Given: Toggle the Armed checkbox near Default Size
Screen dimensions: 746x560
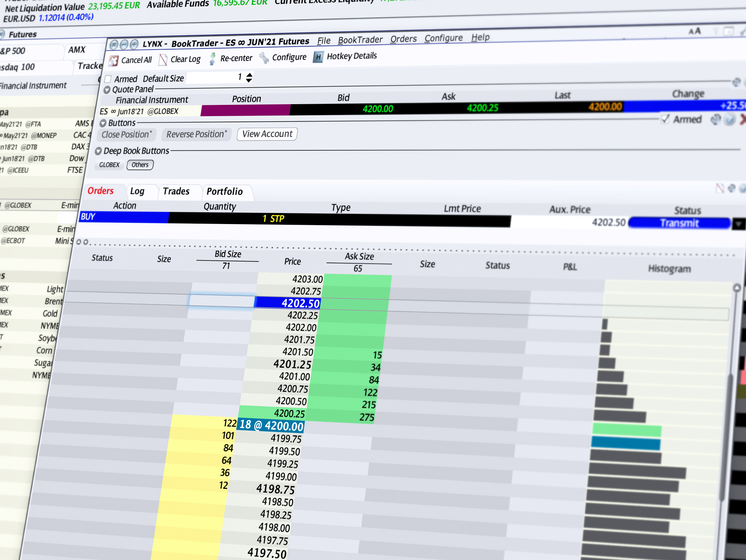Looking at the screenshot, I should (108, 79).
